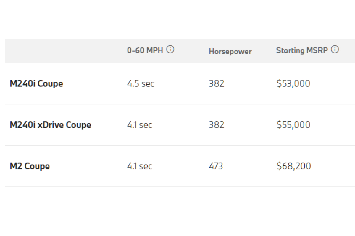
Task: Open the M240i xDrive Coupe model
Action: coord(50,125)
